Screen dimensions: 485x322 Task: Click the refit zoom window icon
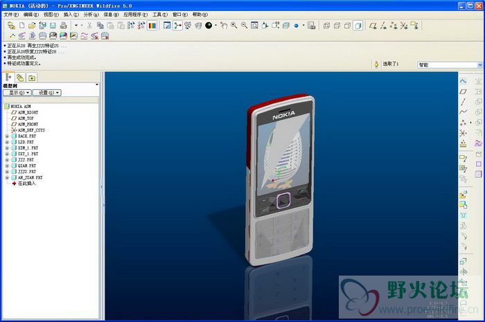pos(254,26)
